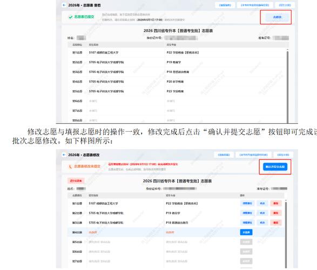Click 第7志愿 label in view table

point(77,111)
